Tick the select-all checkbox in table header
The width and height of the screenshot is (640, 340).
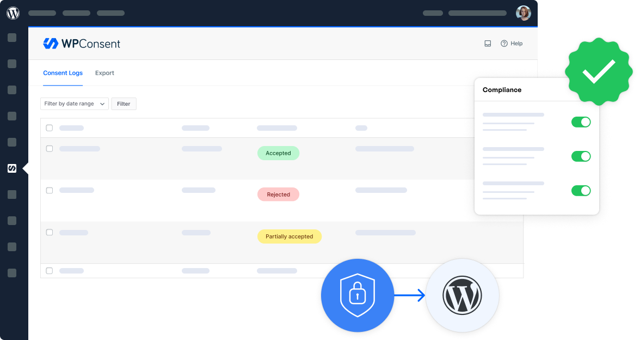50,128
